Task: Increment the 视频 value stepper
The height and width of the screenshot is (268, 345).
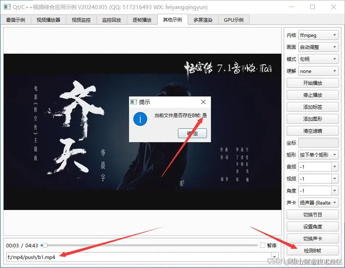Action: pos(335,177)
